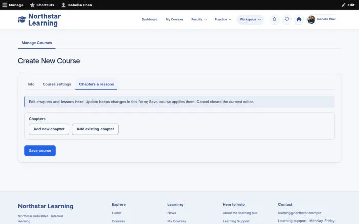
Task: Open Learning Support footer link
Action: pos(236,221)
